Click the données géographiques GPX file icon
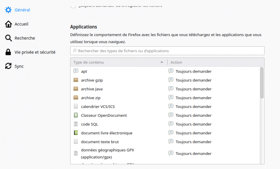 [76, 153]
